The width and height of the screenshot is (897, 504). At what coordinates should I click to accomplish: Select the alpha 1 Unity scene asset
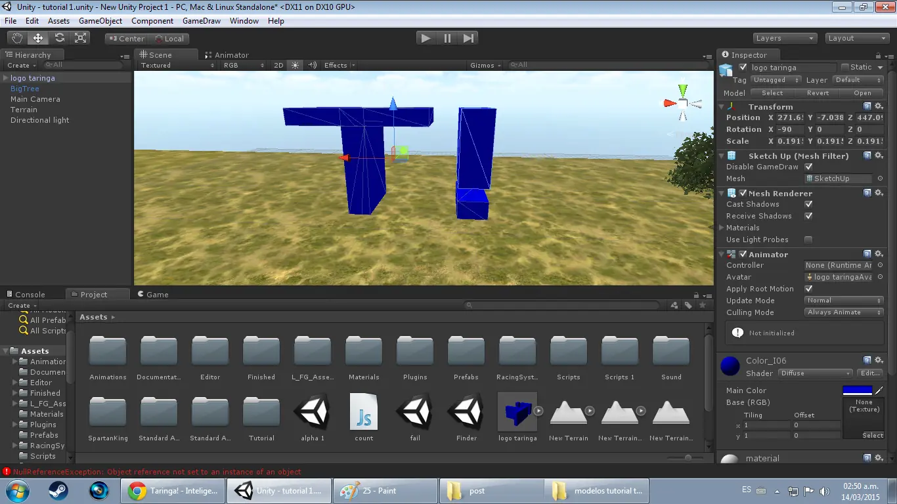coord(313,417)
